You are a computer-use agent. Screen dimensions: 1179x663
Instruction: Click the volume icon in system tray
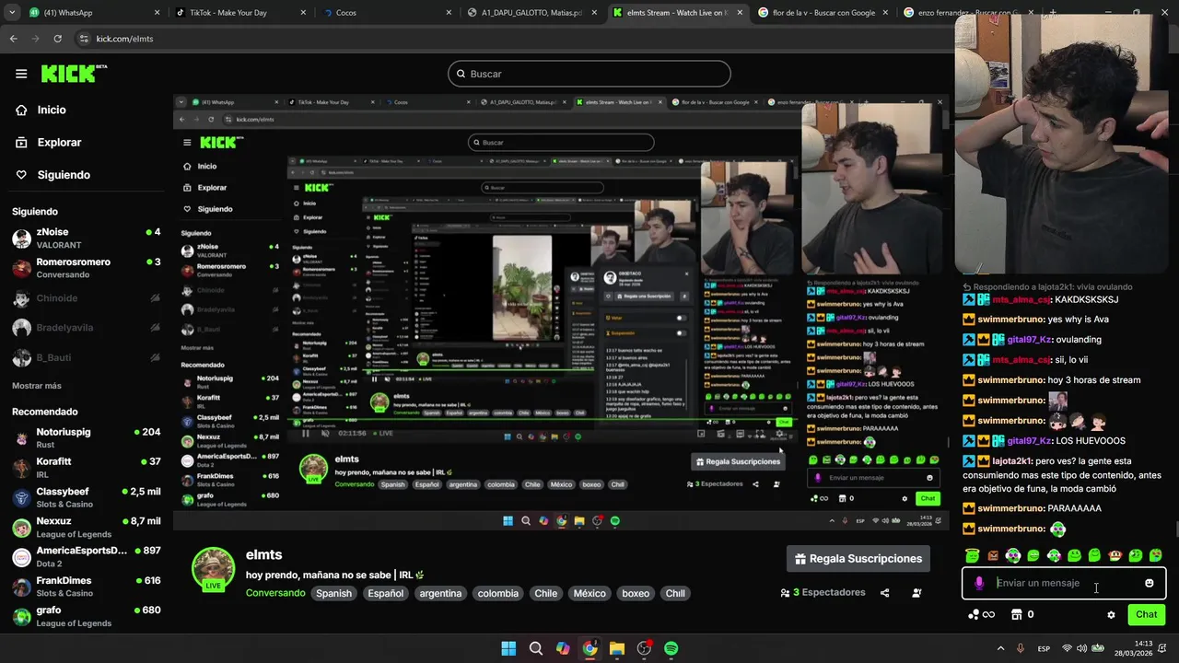[1082, 648]
